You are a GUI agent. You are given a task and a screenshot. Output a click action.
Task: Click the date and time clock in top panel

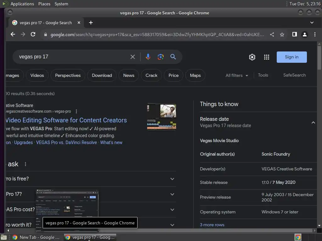coord(305,4)
